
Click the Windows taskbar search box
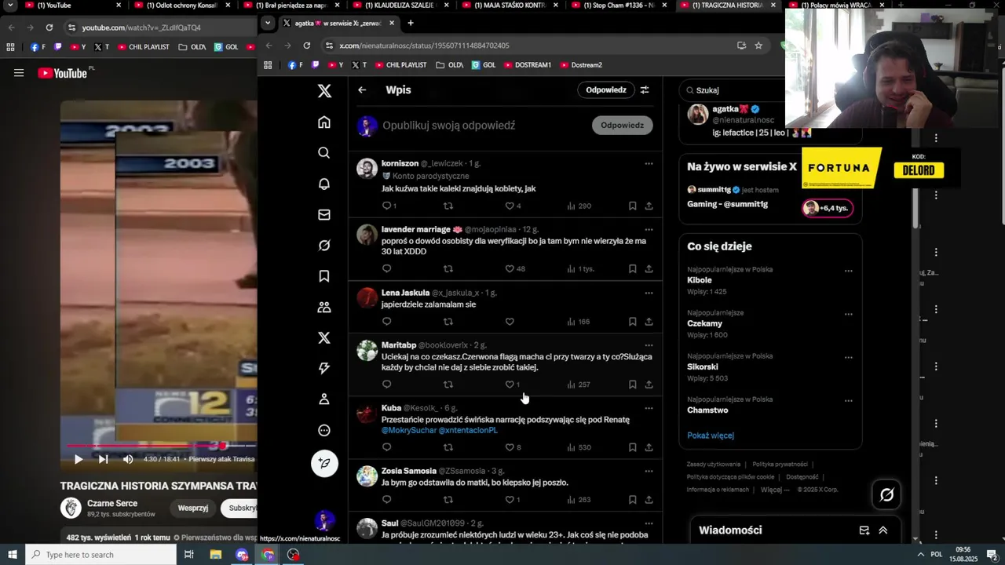tap(100, 555)
